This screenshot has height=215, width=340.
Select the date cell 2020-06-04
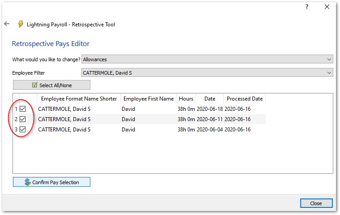click(210, 129)
